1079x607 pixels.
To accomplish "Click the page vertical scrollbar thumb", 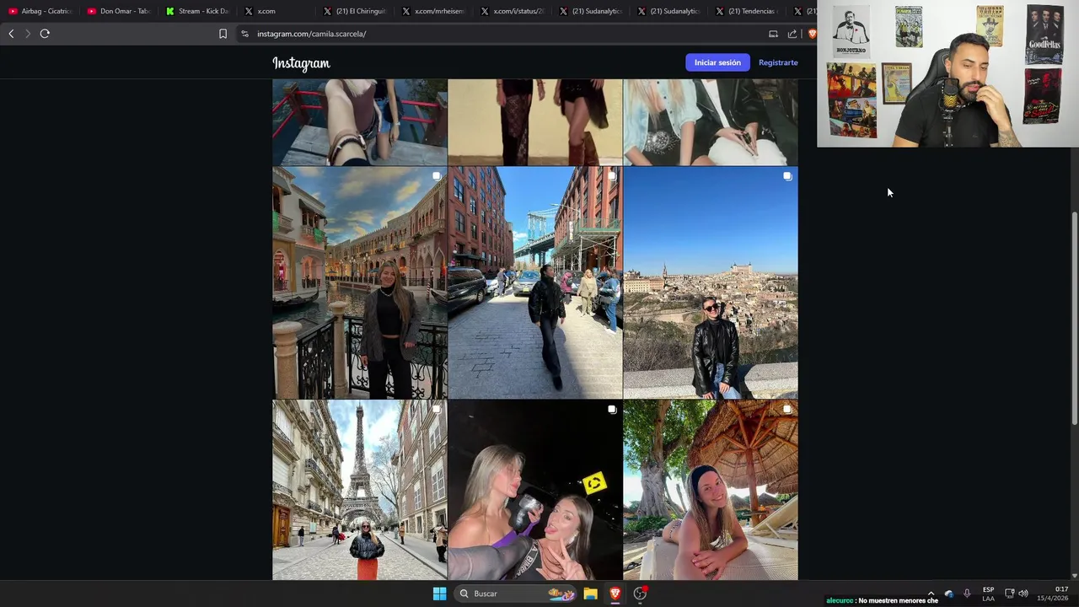I will tap(1074, 319).
